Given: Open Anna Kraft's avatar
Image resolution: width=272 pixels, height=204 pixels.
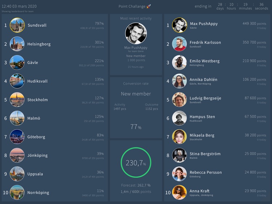Looking at the screenshot, I should click(180, 192).
